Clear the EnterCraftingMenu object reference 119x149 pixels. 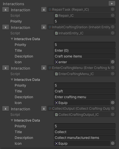44,68
